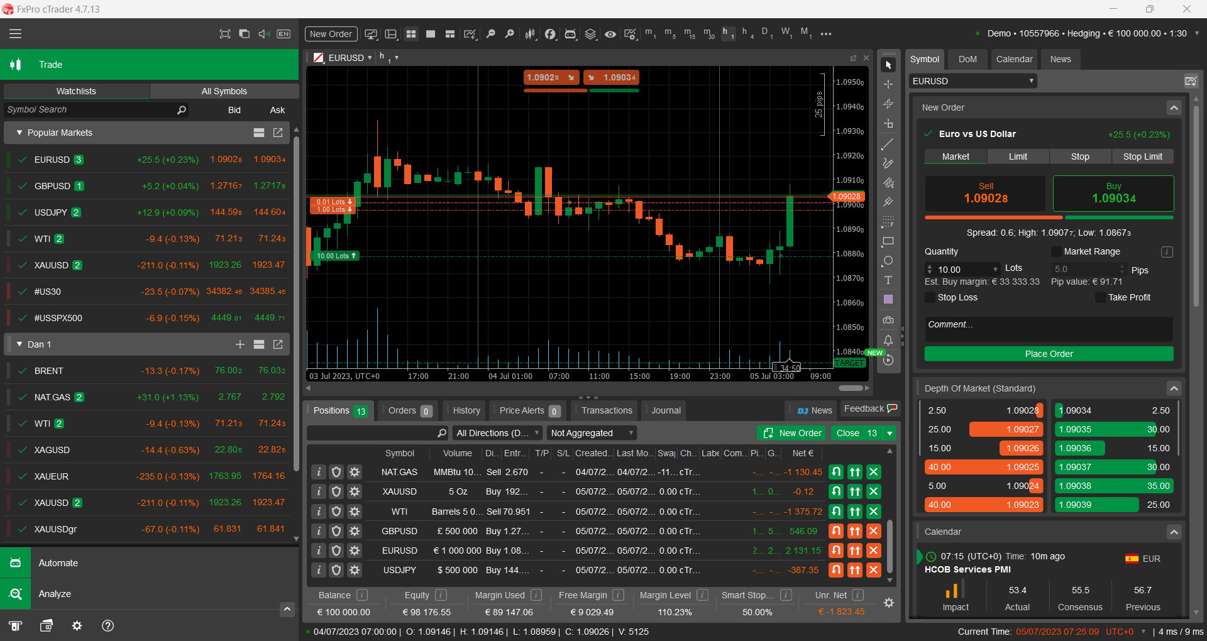
Task: Collapse the Depth Of Market section
Action: [1174, 388]
